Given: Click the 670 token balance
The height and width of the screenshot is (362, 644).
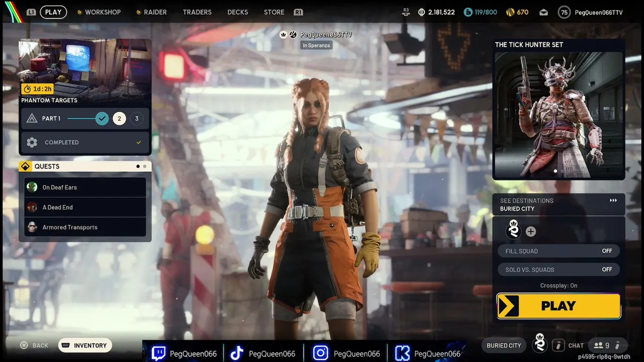Looking at the screenshot, I should (523, 12).
